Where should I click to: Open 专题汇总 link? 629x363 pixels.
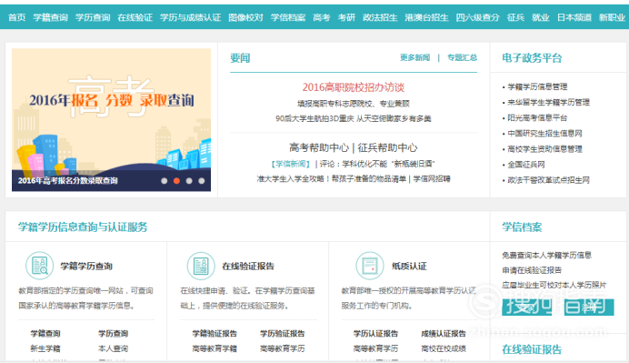(x=462, y=57)
